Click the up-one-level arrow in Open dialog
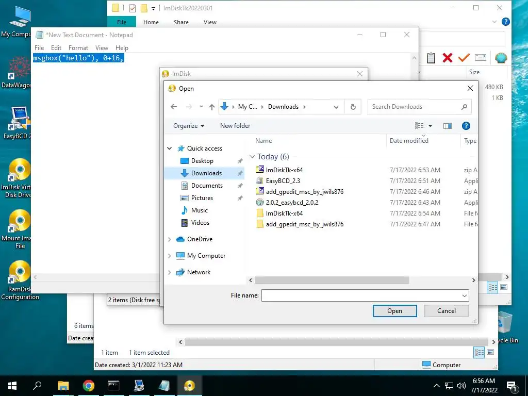The height and width of the screenshot is (396, 528). pos(211,107)
